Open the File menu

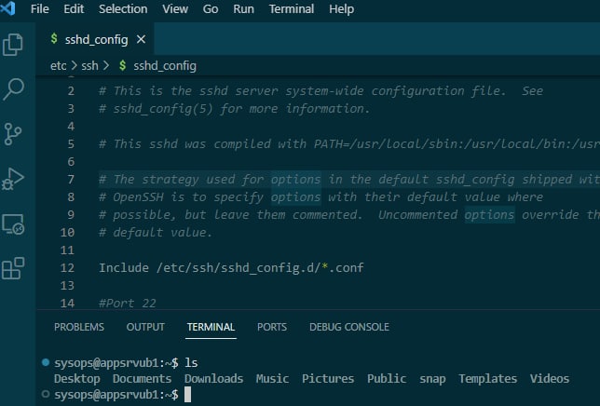point(40,8)
